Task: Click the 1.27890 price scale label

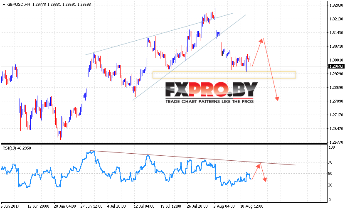Action: [x=336, y=101]
